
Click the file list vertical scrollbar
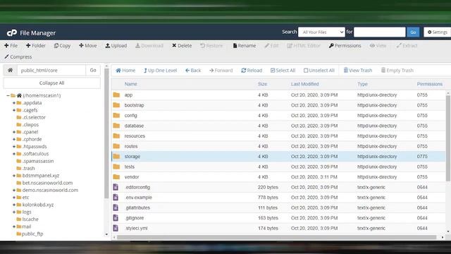pyautogui.click(x=448, y=138)
